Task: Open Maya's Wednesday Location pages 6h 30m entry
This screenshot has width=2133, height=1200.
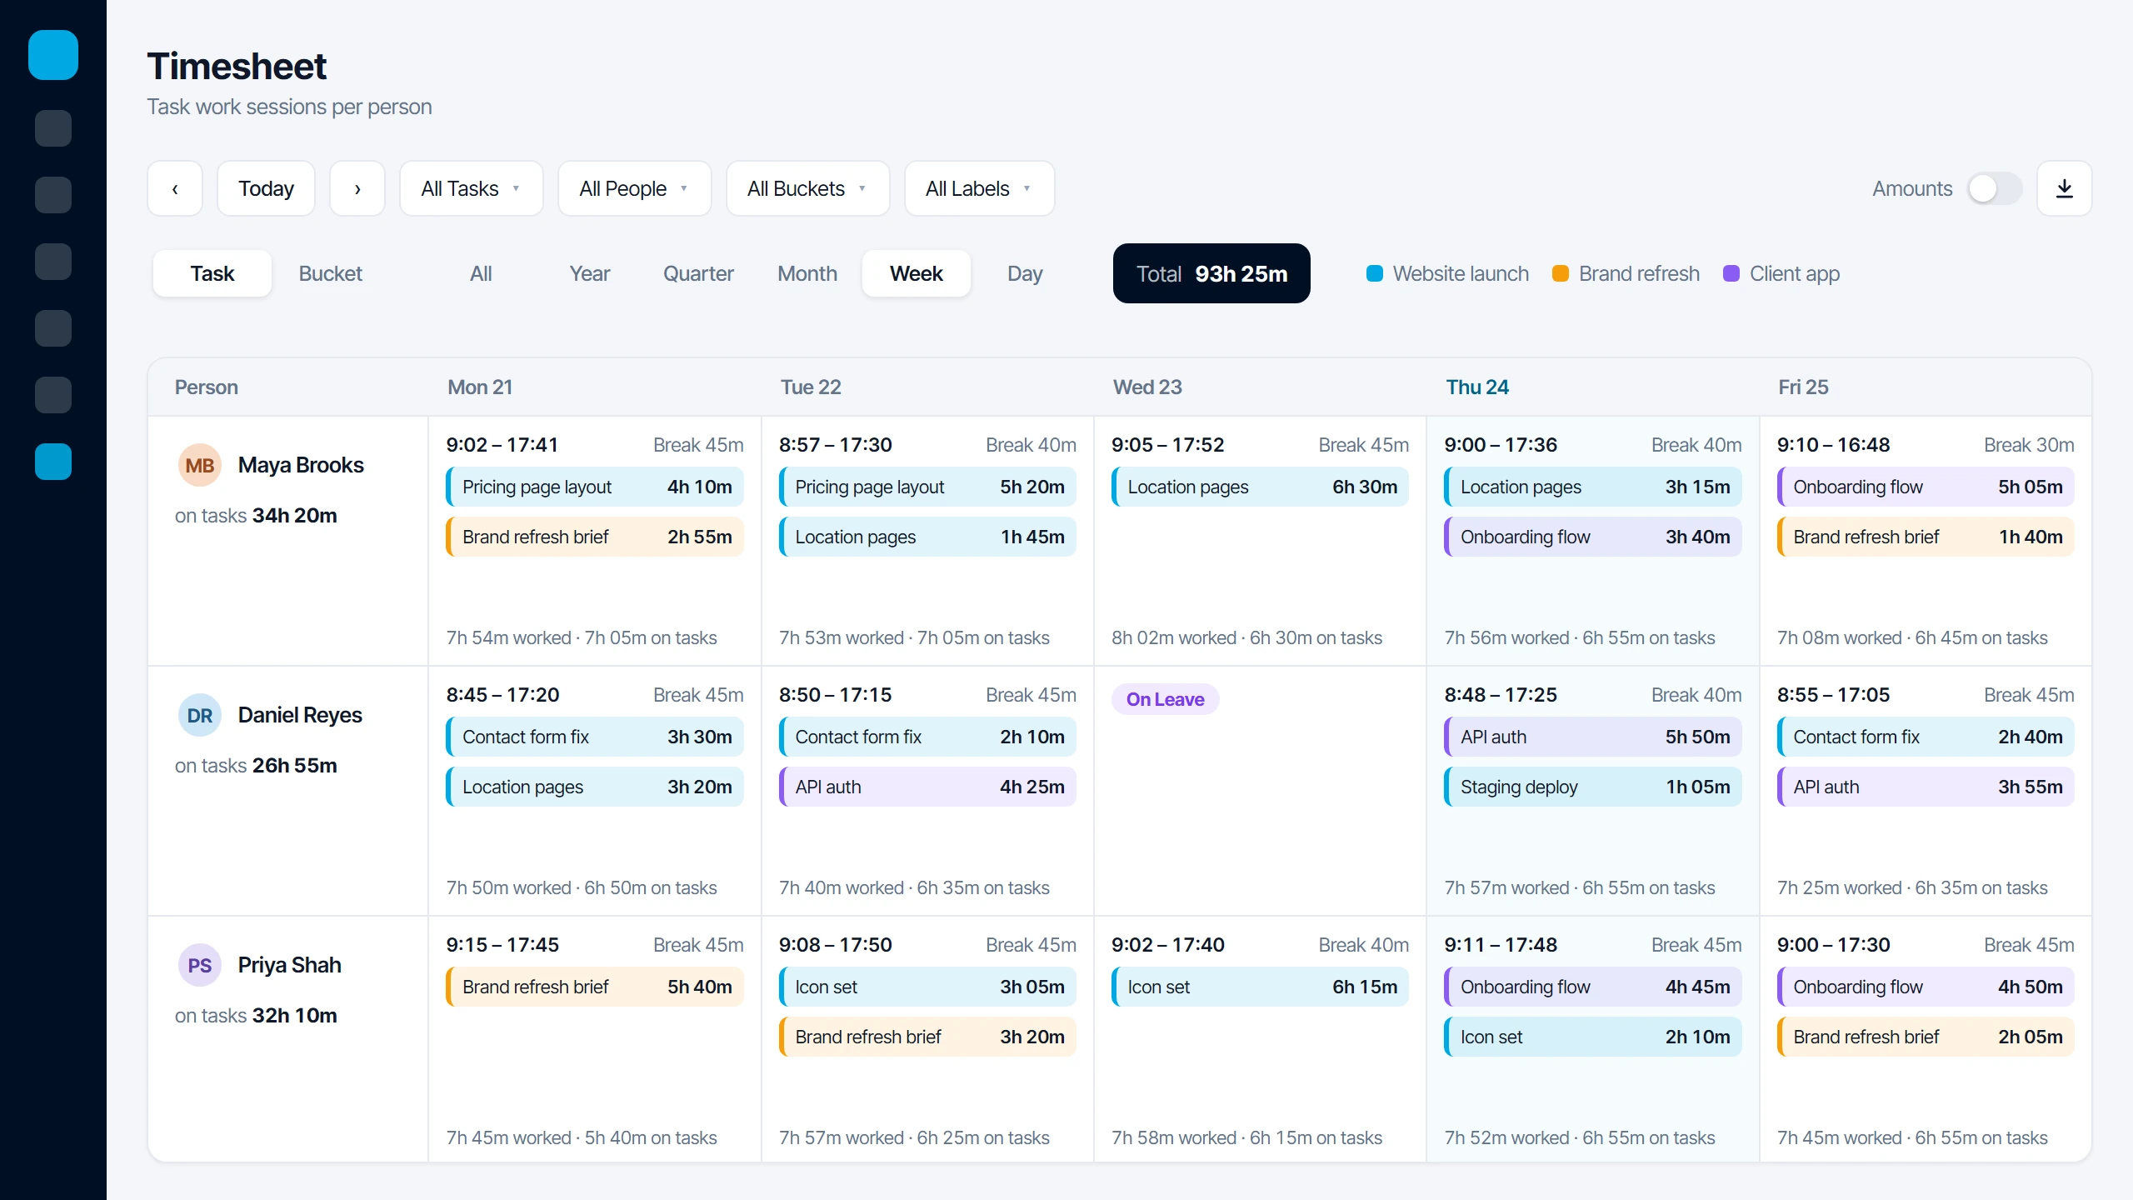Action: tap(1260, 487)
